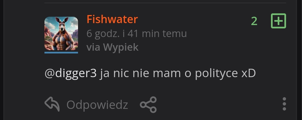Open Fishwater's user profile
Screen dimensions: 302x120
112,19
